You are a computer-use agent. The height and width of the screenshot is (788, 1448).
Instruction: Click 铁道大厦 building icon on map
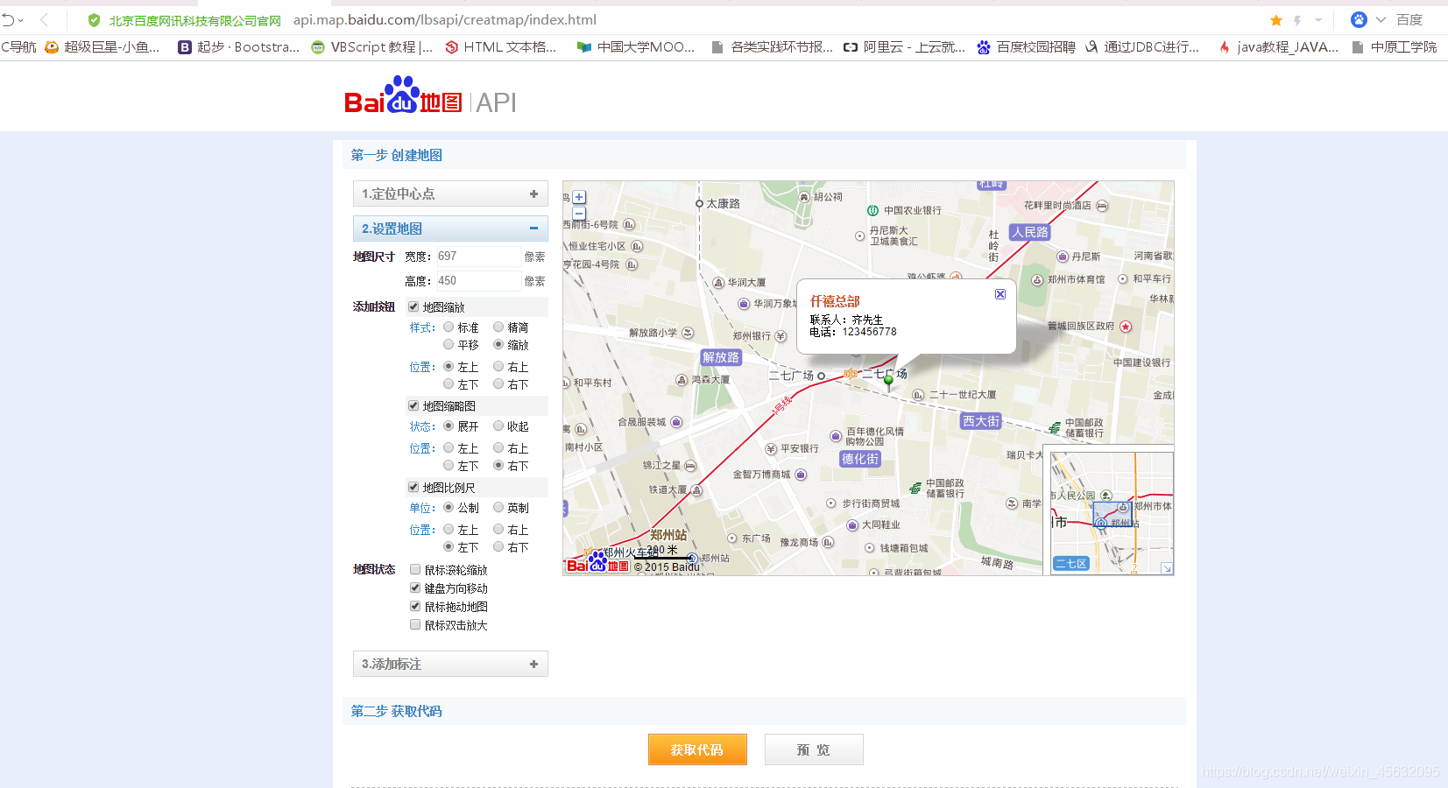pyautogui.click(x=696, y=490)
